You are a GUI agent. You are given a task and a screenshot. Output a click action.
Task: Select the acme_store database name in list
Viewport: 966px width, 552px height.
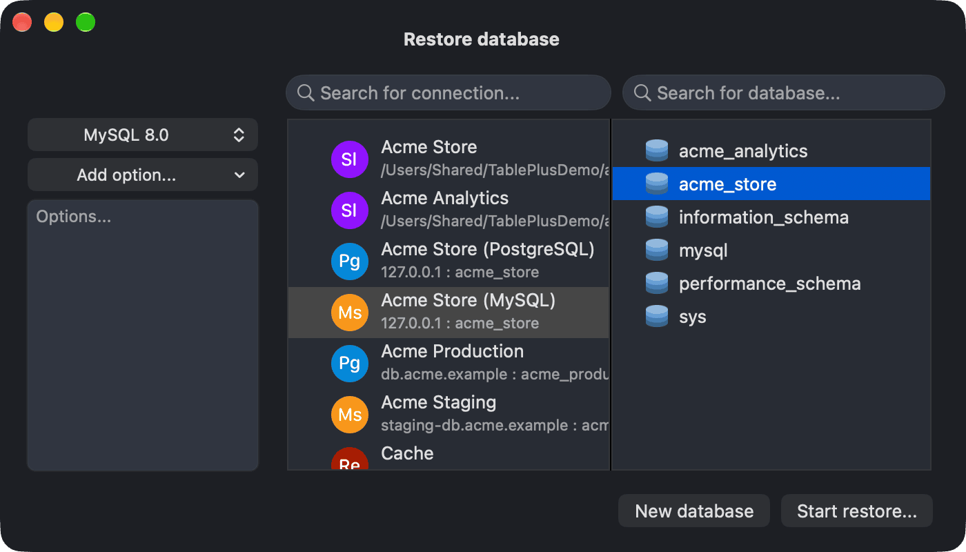[x=728, y=184]
